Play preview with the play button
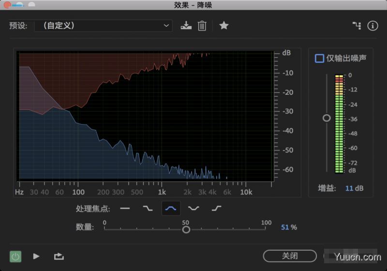387x271 pixels. pos(36,256)
